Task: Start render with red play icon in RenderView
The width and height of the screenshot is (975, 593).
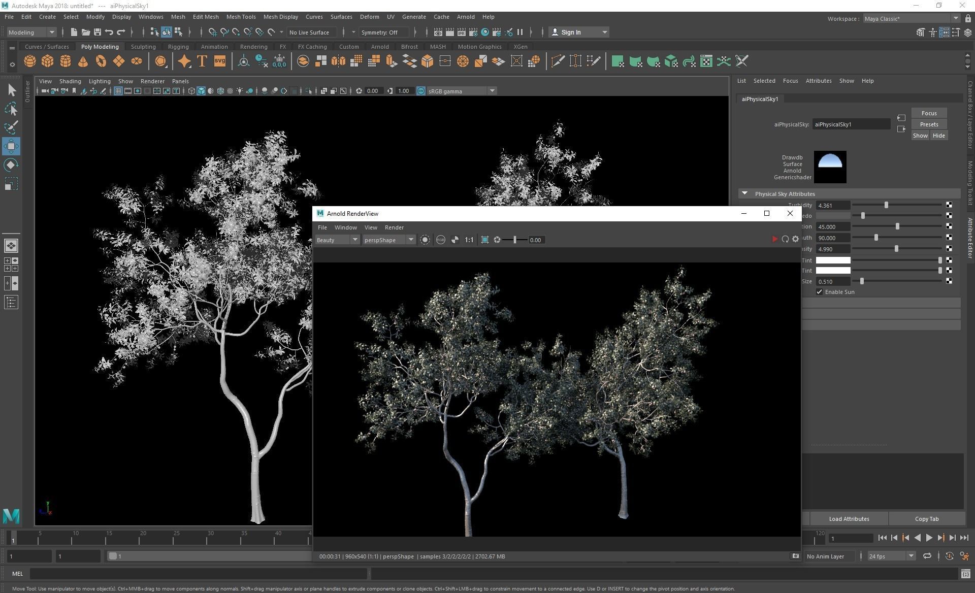Action: pyautogui.click(x=774, y=239)
